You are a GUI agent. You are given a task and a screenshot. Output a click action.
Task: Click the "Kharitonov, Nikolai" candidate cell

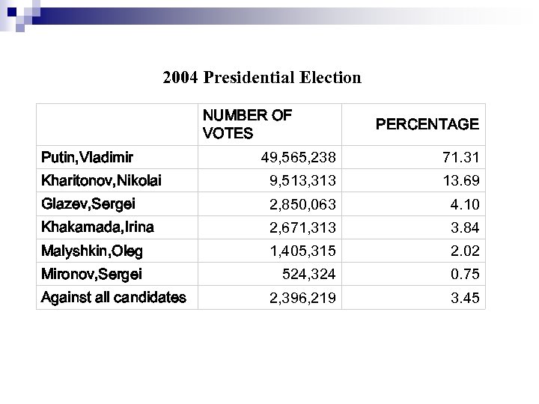click(x=101, y=180)
